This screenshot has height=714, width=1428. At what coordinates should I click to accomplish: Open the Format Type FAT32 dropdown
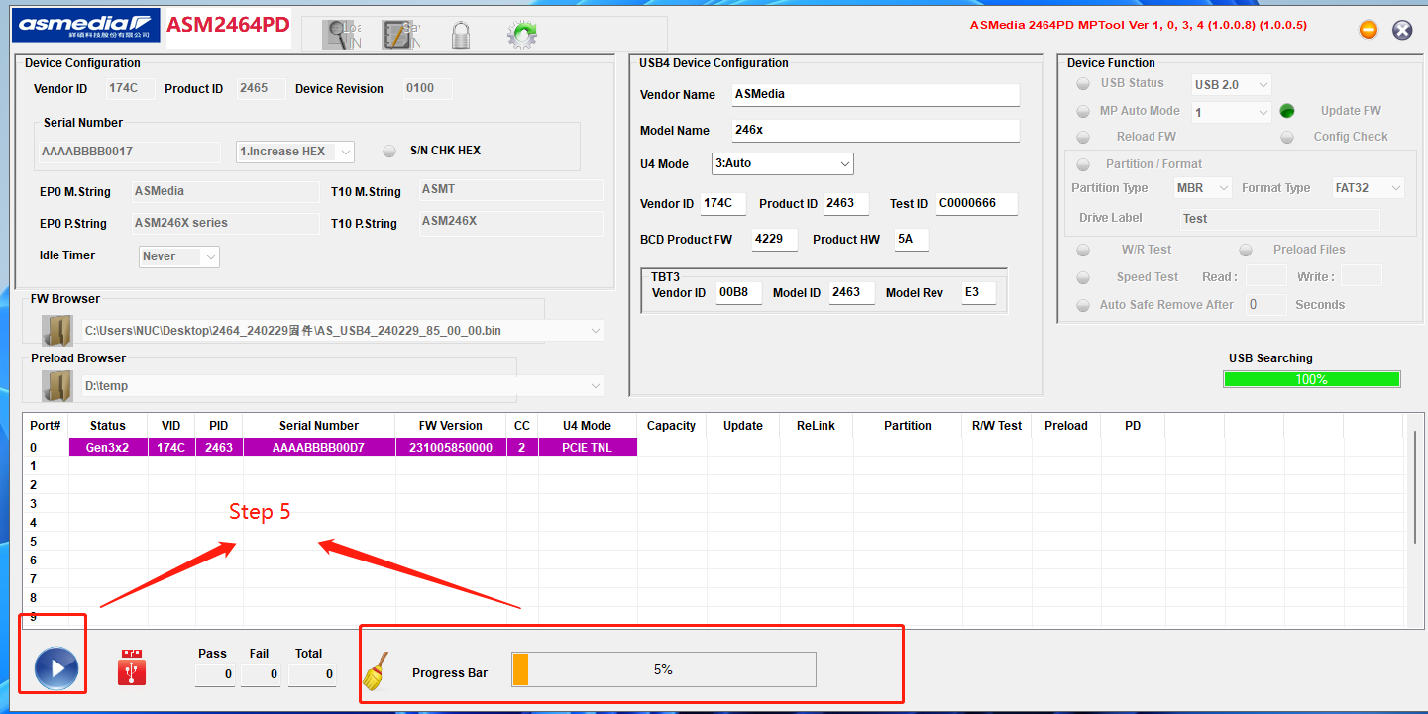click(x=1369, y=188)
